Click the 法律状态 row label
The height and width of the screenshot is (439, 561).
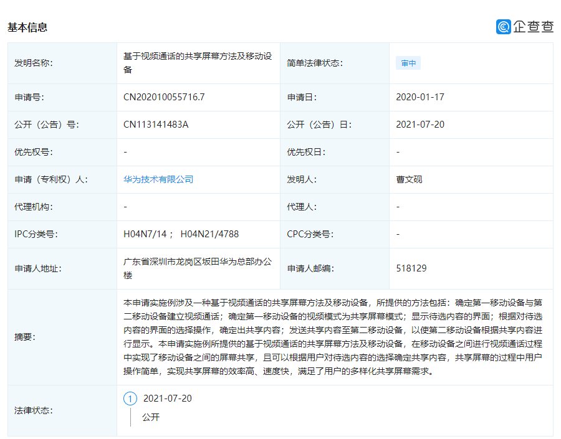(x=33, y=410)
